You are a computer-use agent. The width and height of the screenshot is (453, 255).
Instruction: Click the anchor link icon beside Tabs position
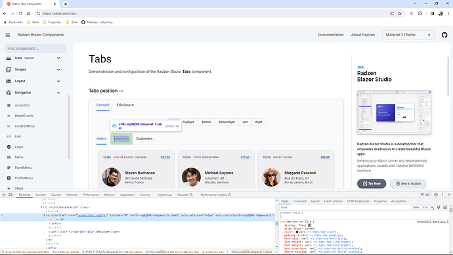pyautogui.click(x=121, y=91)
